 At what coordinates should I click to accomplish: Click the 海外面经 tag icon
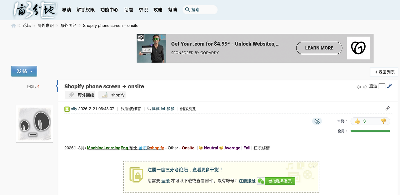[x=72, y=95]
